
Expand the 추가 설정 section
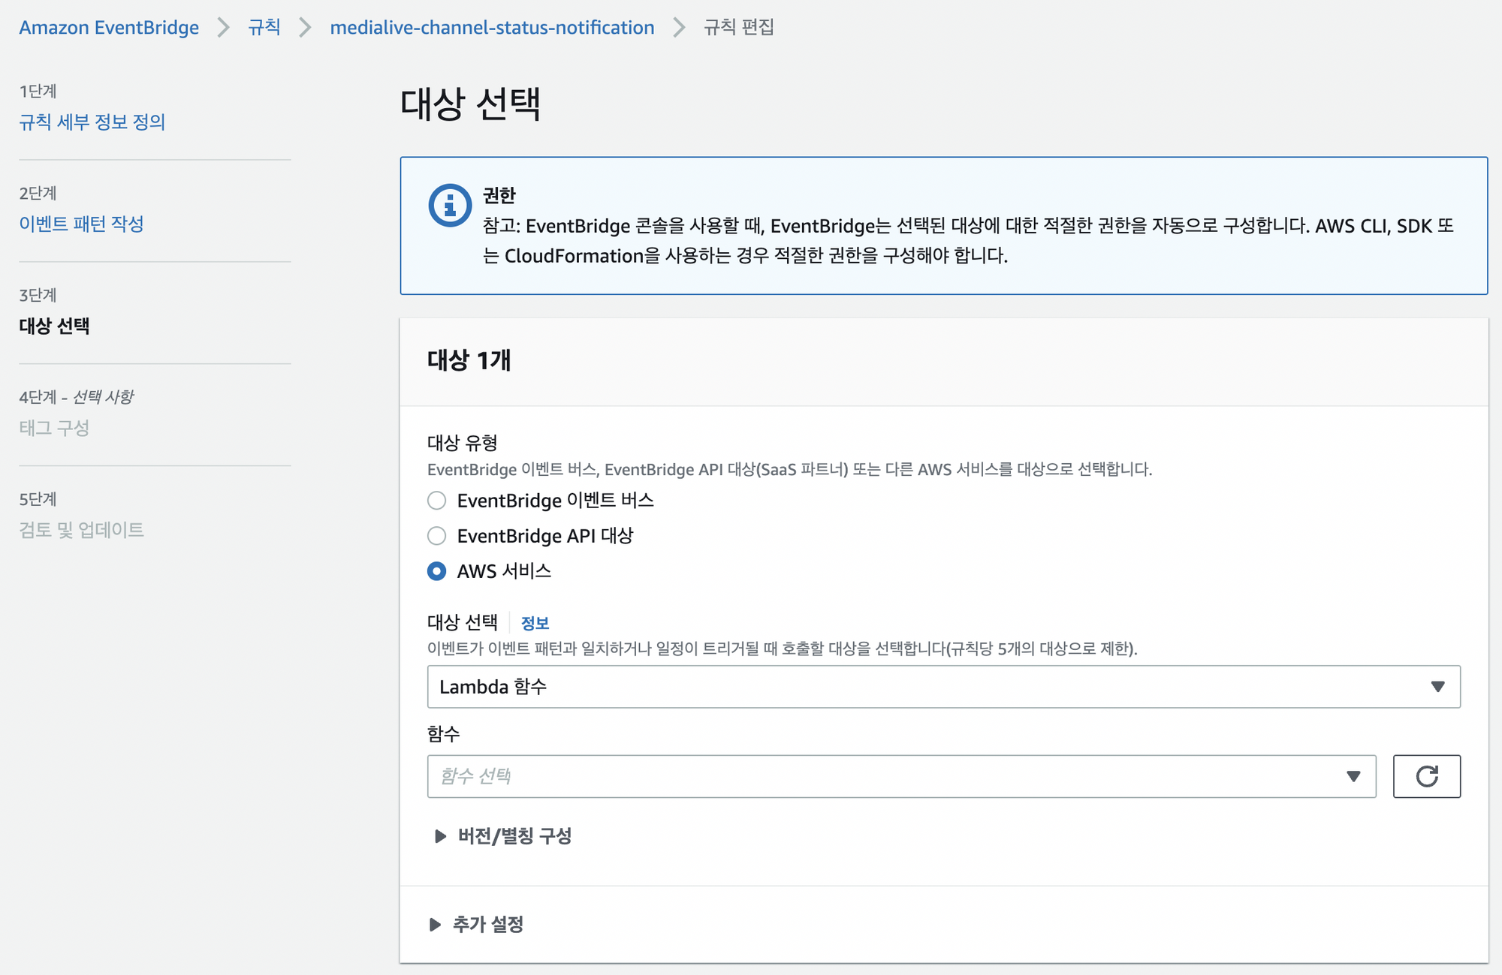488,925
